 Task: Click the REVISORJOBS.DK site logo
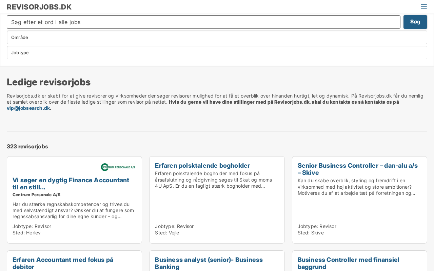39,7
